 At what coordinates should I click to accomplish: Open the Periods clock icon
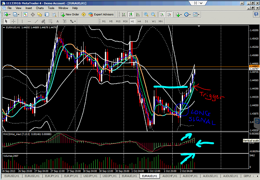186,15
